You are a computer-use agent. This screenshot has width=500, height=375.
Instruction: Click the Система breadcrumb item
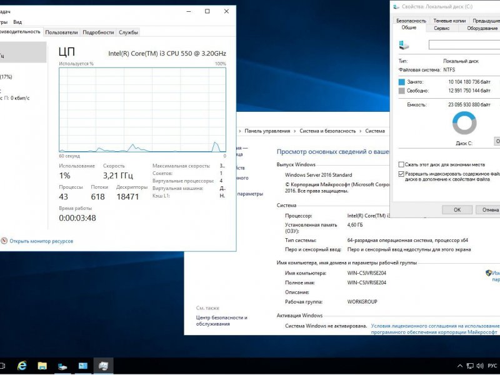tap(374, 131)
